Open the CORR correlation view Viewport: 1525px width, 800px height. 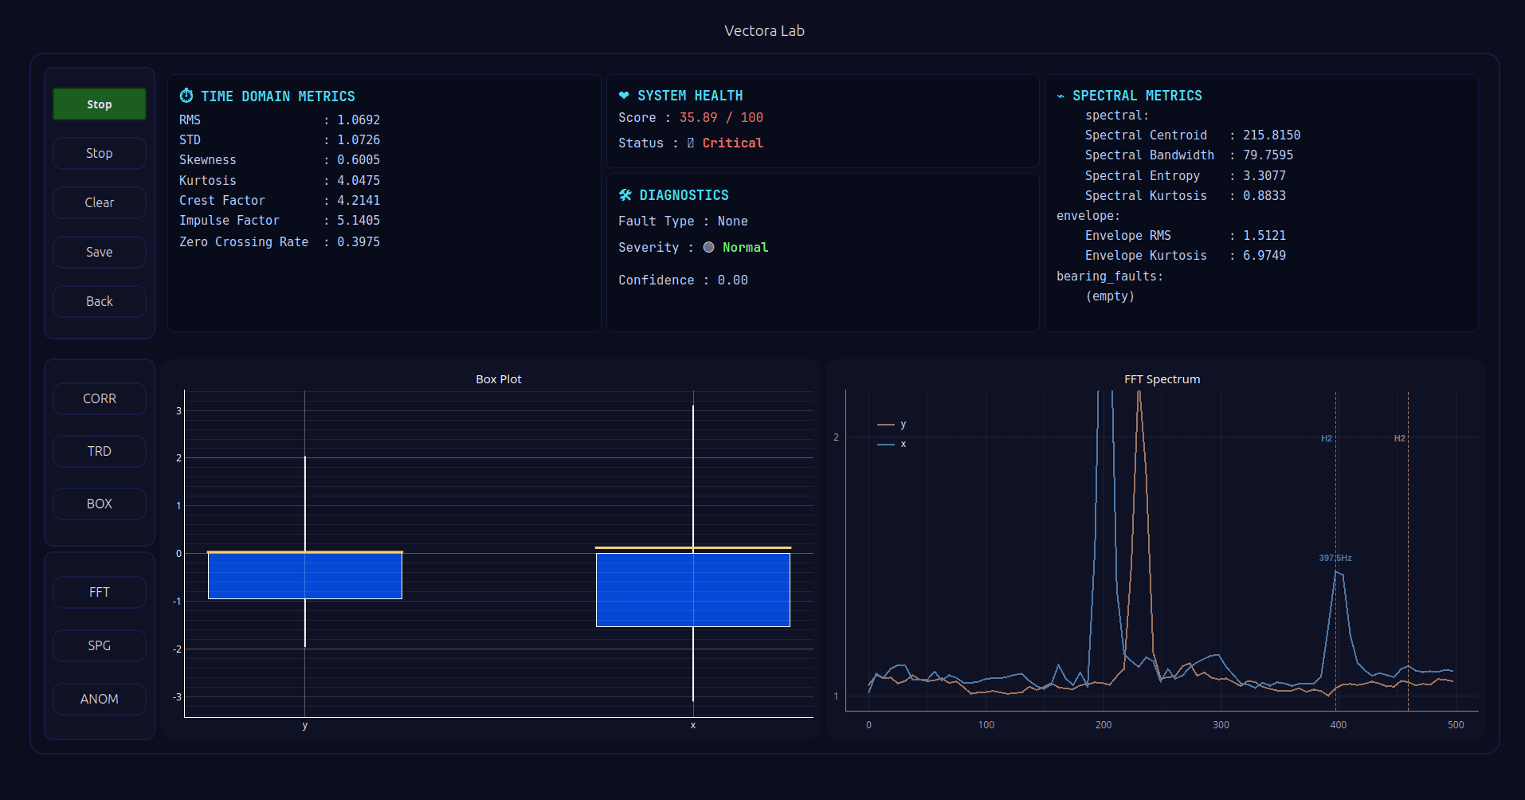[x=100, y=398]
